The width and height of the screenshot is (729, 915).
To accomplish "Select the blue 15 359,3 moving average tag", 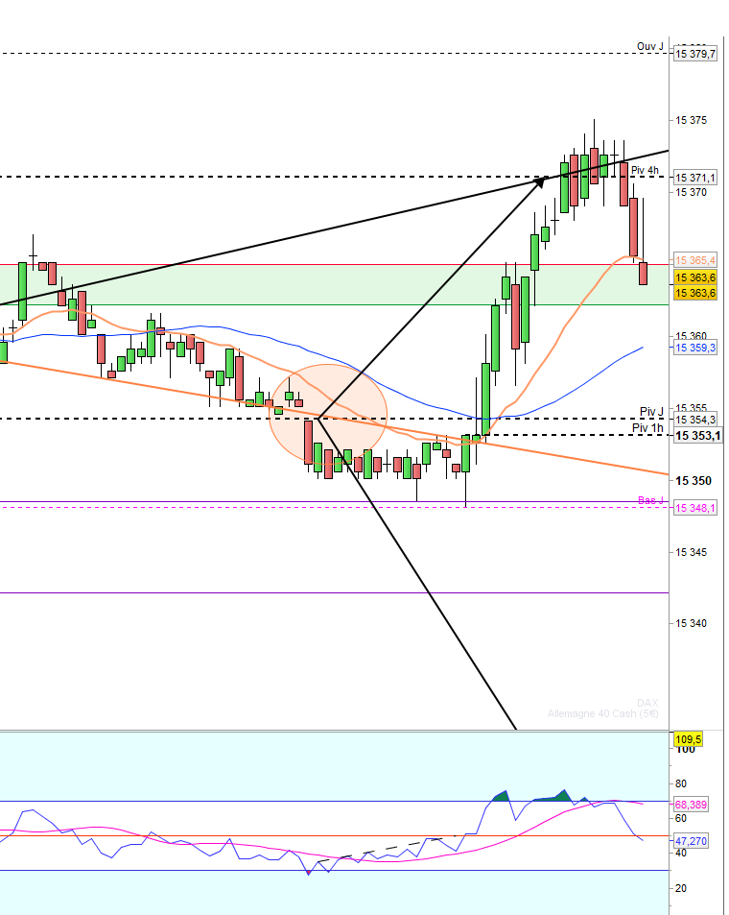I will (x=694, y=348).
